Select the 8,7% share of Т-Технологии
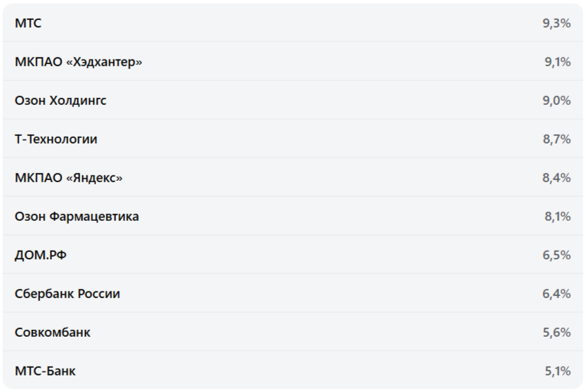 tap(556, 139)
